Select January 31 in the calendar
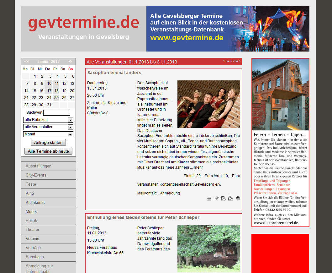The width and height of the screenshot is (332, 273). 49,105
